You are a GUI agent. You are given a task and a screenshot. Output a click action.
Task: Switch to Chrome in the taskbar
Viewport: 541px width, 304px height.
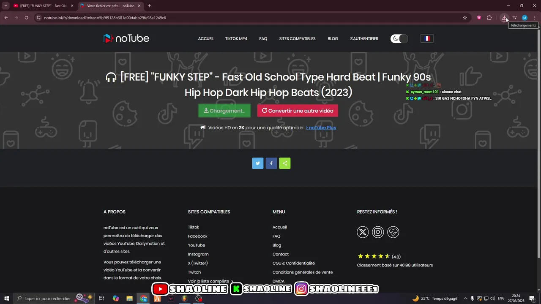144,299
